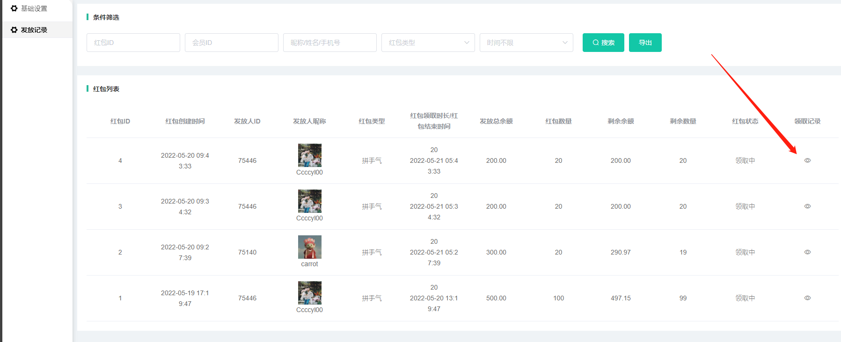Click Ccccyl00's avatar in row ID 1
The height and width of the screenshot is (342, 841).
pos(309,293)
